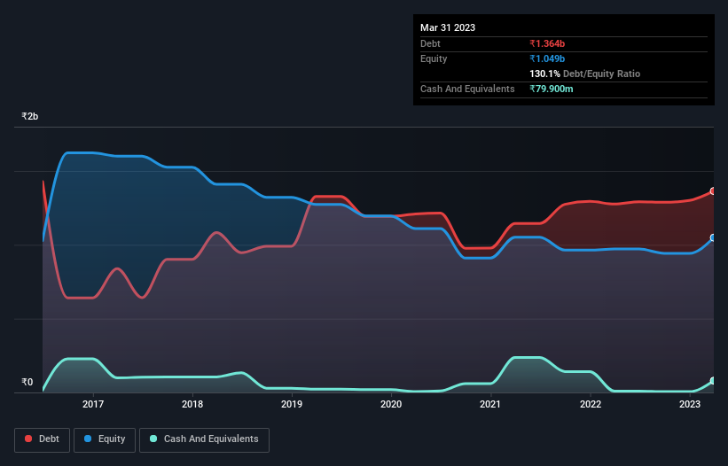This screenshot has height=466, width=728.
Task: Click the 2020 axis label
Action: click(391, 404)
